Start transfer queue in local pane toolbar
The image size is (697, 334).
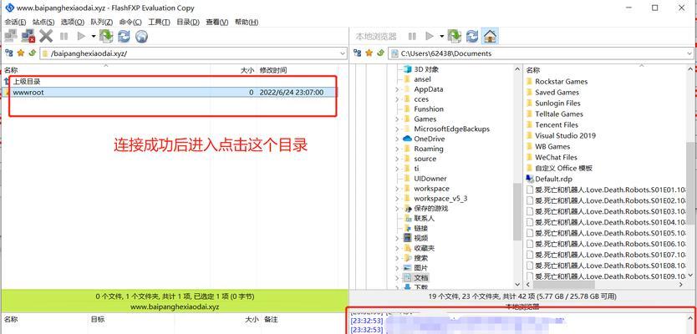[430, 36]
